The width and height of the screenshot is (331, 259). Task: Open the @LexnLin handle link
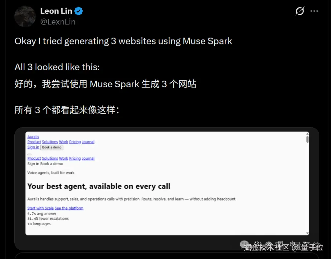(x=58, y=22)
